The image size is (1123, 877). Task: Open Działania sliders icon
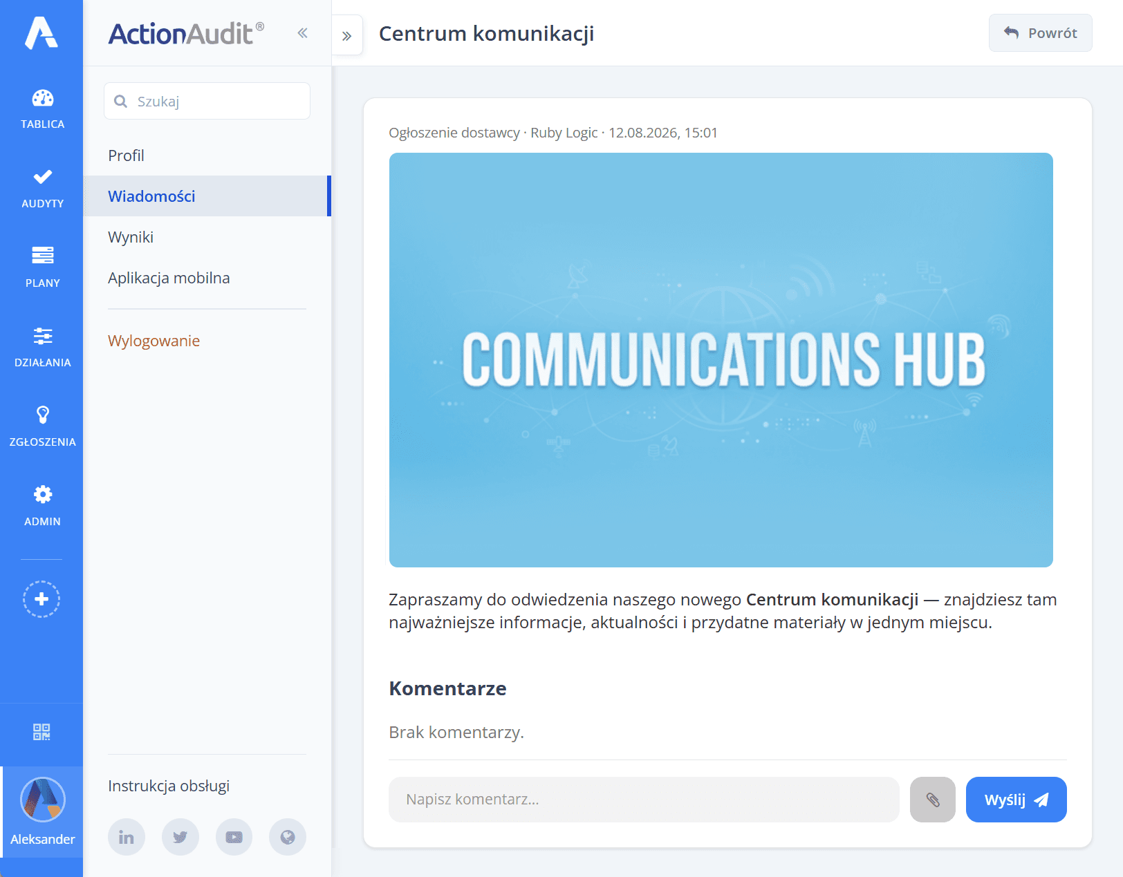click(x=42, y=336)
